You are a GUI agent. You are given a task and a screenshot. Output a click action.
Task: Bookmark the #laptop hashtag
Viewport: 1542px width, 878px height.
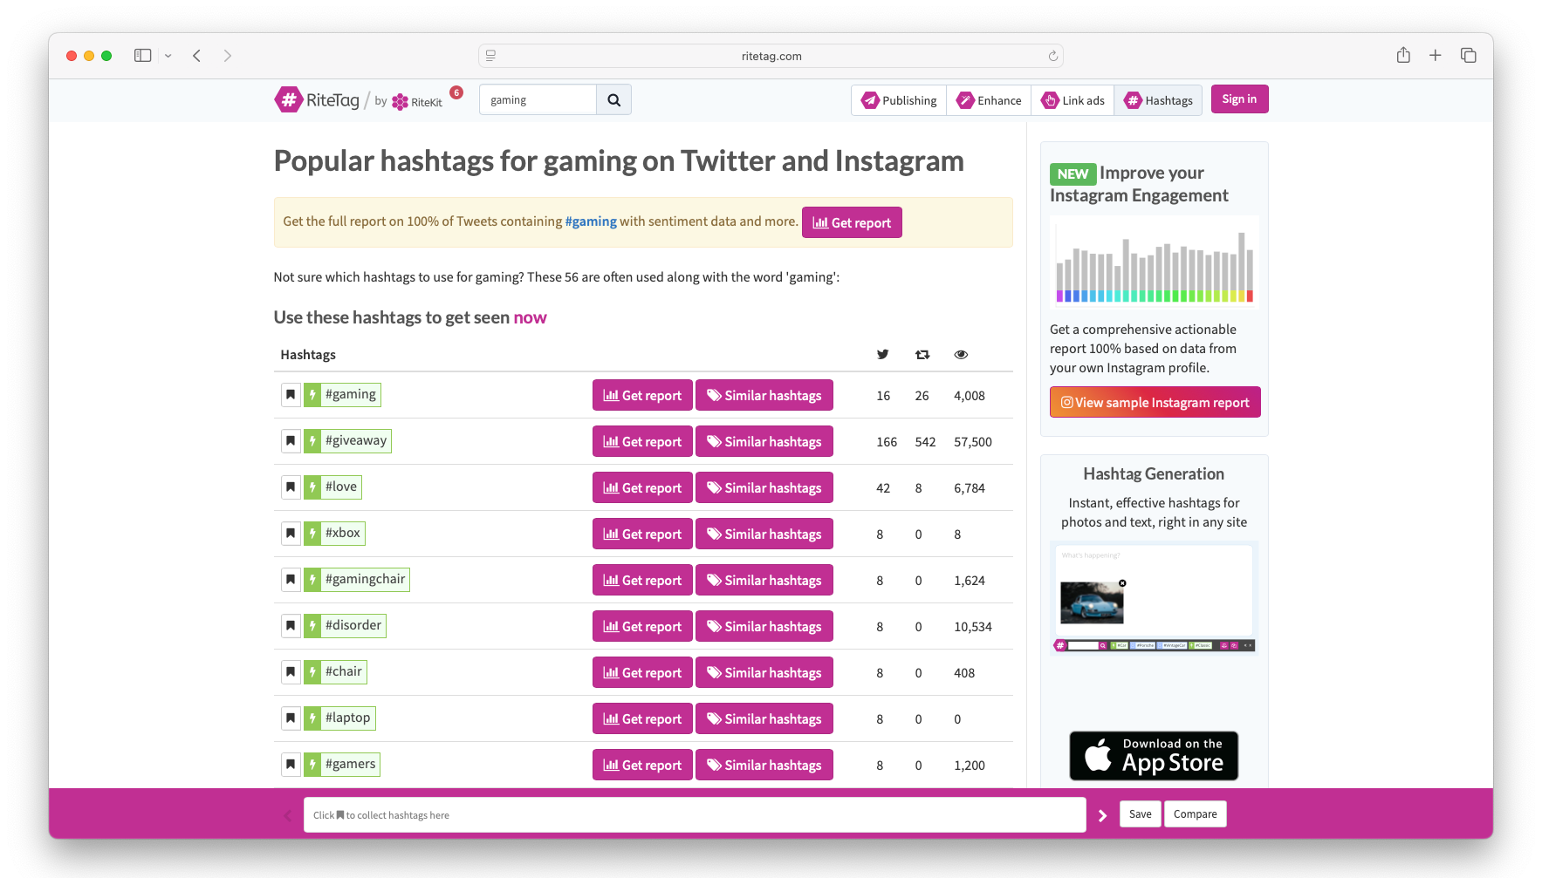pos(291,718)
